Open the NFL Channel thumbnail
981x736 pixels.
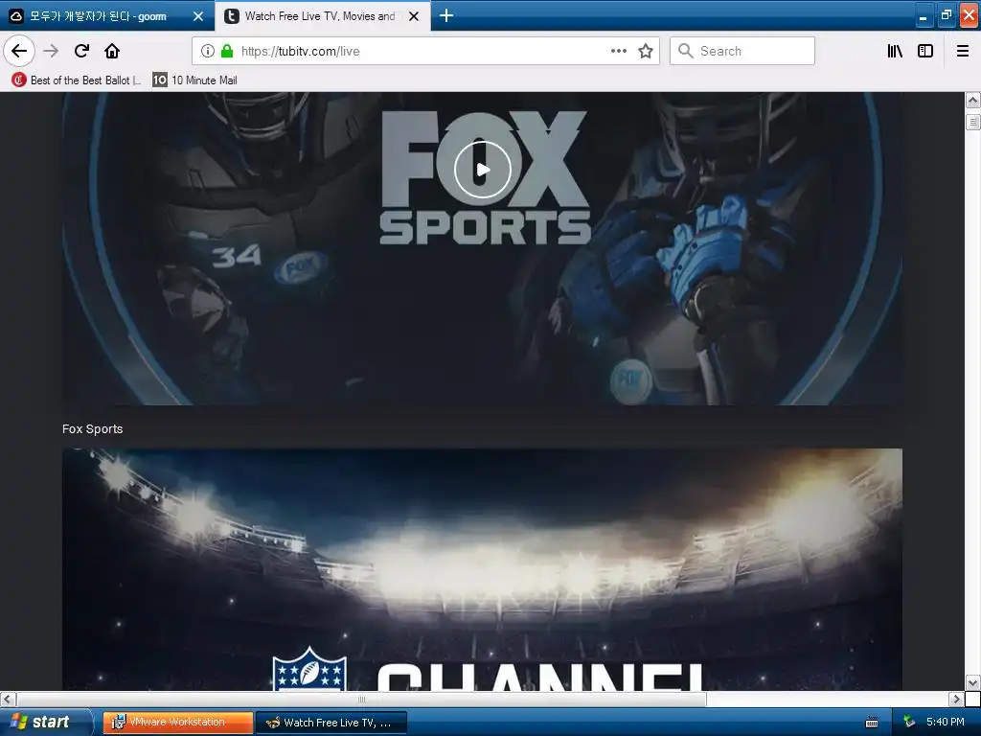pyautogui.click(x=482, y=569)
